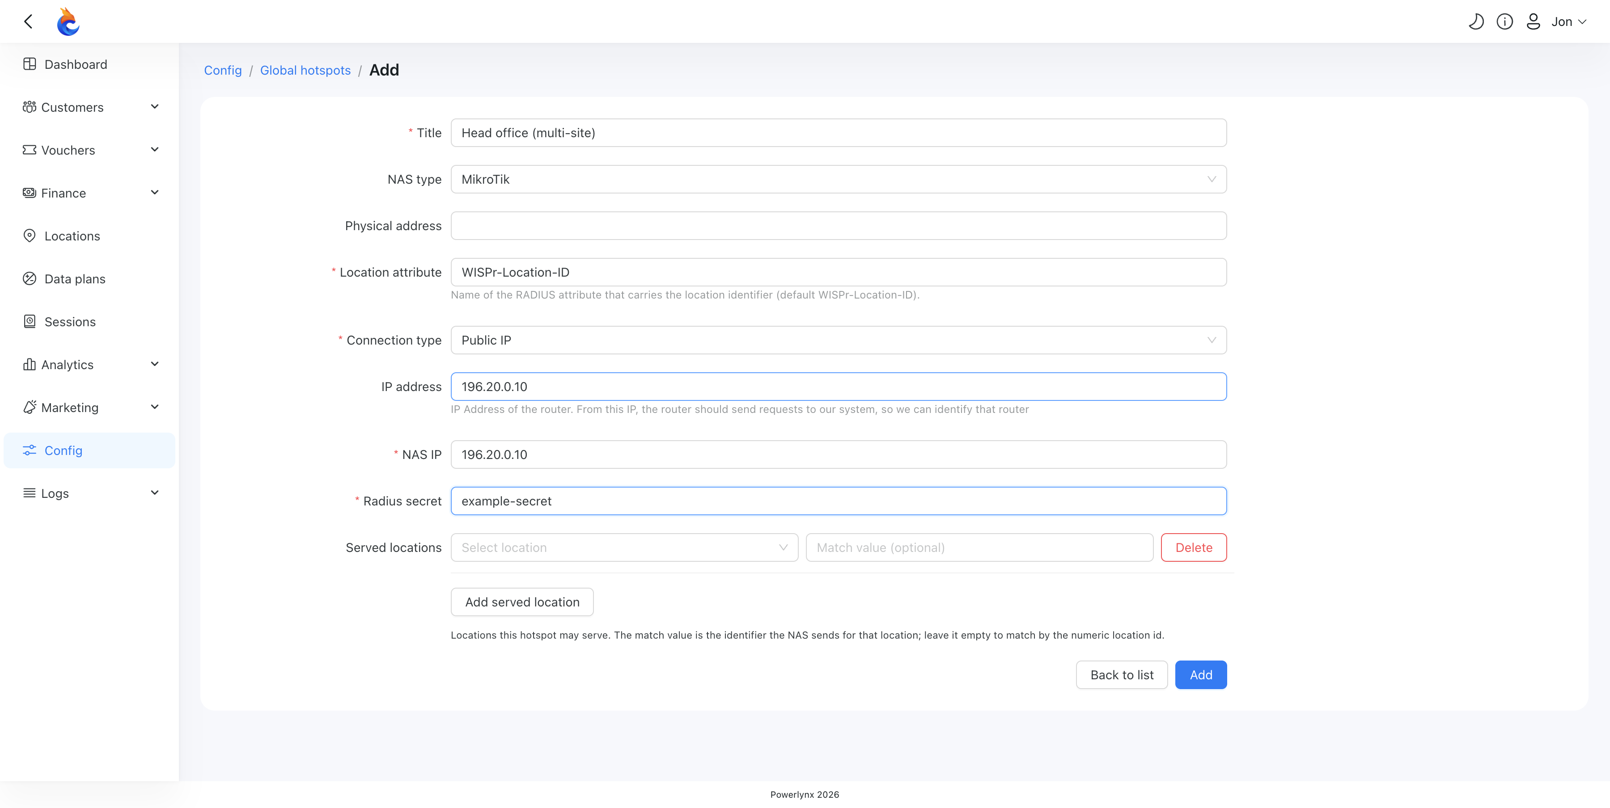Click the Data plans percent icon
Image resolution: width=1610 pixels, height=808 pixels.
click(x=30, y=278)
